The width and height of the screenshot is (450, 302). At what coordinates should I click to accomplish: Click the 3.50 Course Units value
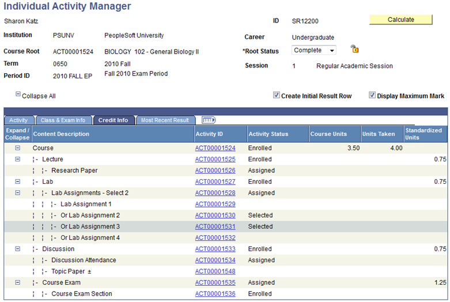354,148
